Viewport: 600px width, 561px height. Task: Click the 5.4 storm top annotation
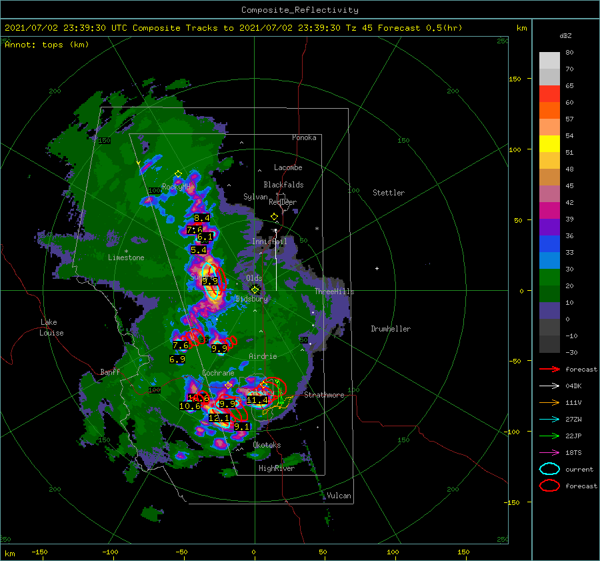click(x=199, y=250)
